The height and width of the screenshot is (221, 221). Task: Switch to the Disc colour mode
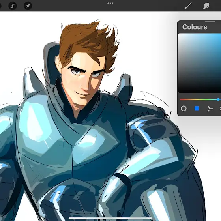tap(184, 109)
